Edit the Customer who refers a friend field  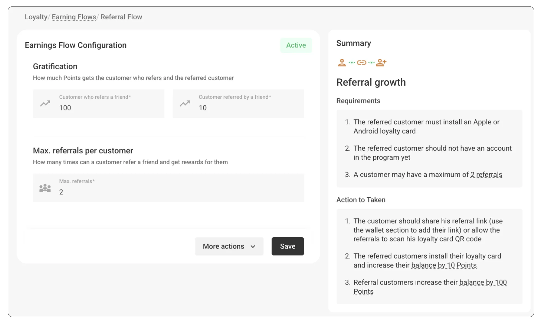(x=109, y=108)
